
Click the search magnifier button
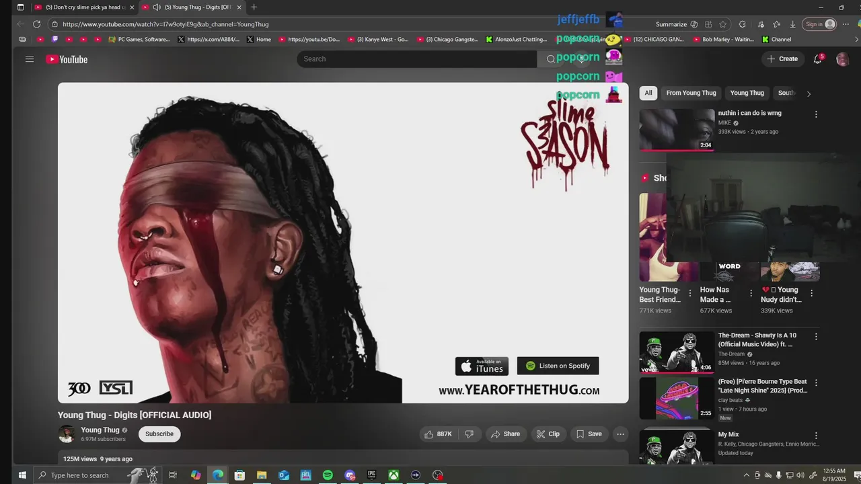tap(551, 59)
